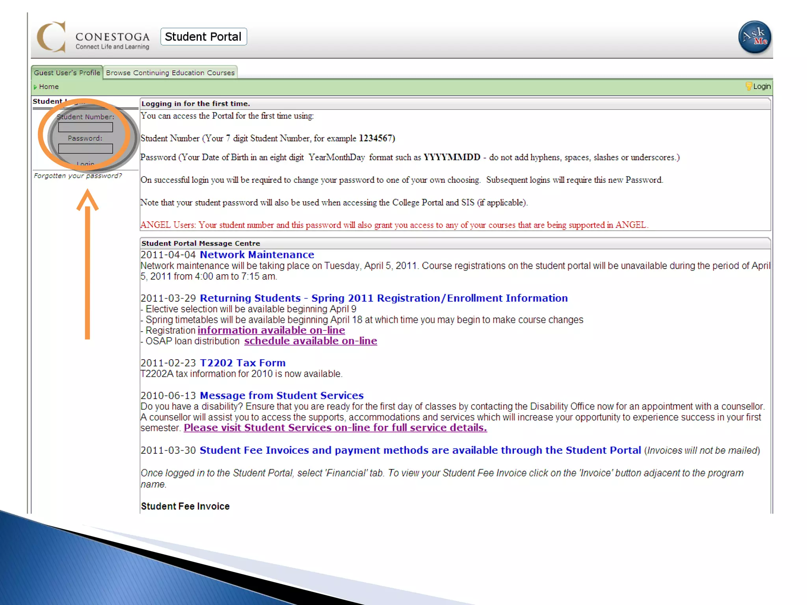Open registration information available on-line link
The height and width of the screenshot is (605, 807).
(x=271, y=330)
